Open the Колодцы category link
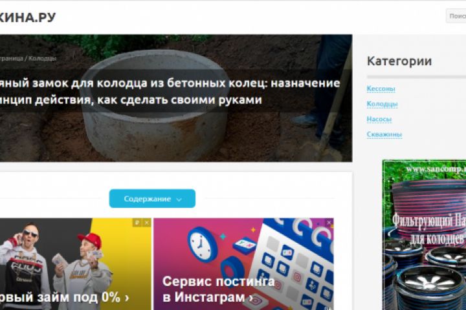This screenshot has width=466, height=310. click(382, 104)
